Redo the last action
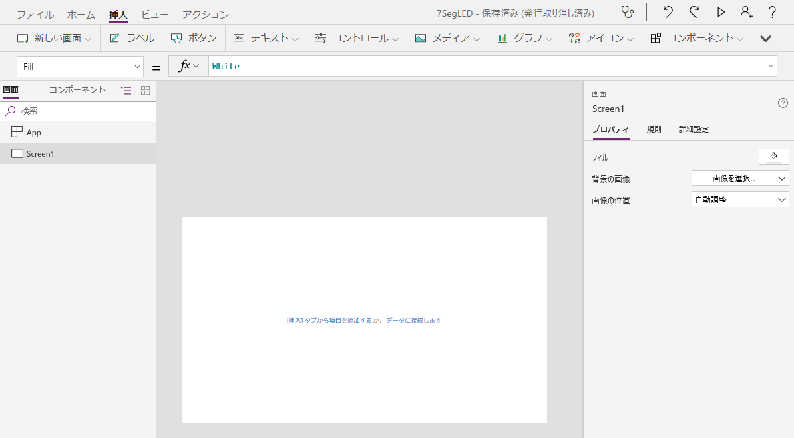794x438 pixels. (694, 12)
